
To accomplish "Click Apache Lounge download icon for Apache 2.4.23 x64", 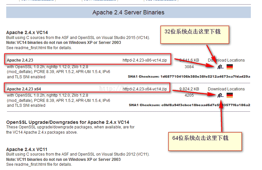I will (220, 95).
